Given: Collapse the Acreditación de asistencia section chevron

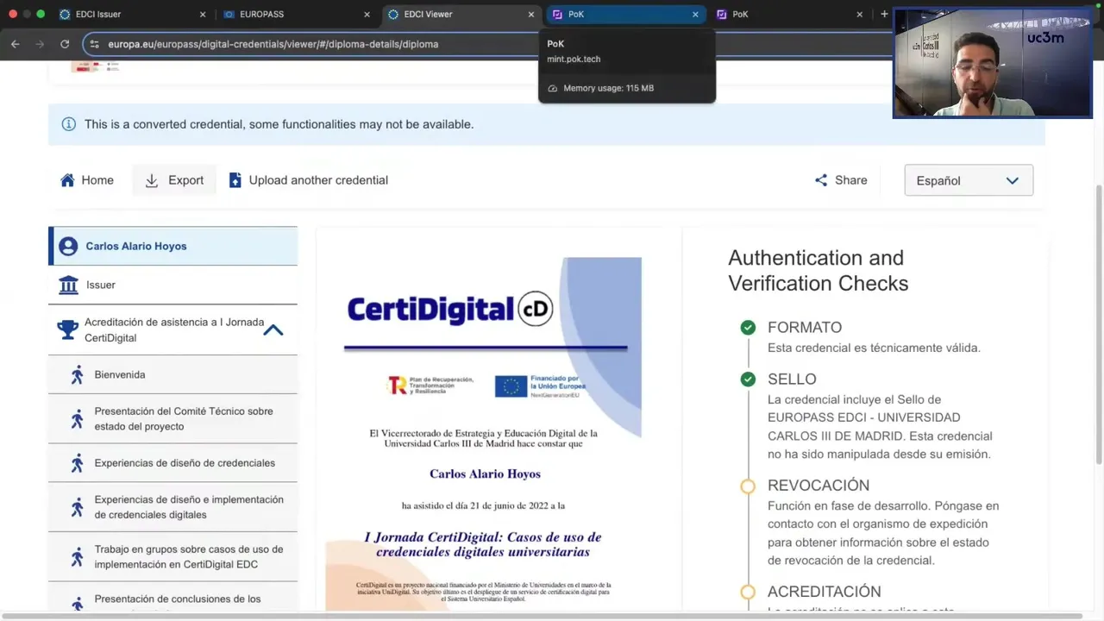Looking at the screenshot, I should [273, 329].
